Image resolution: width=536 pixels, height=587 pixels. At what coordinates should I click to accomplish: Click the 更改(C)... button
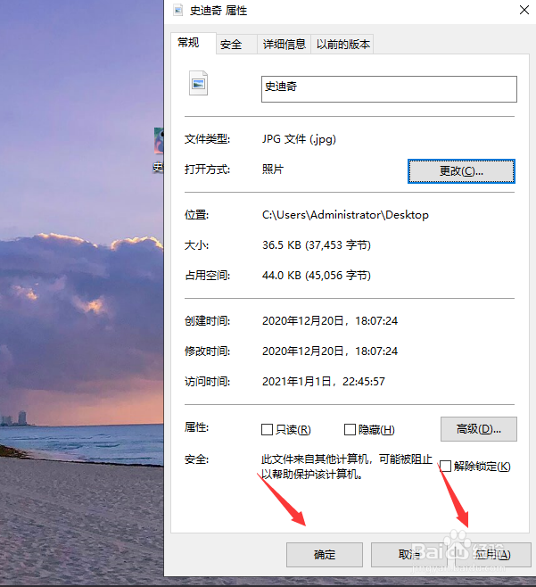click(461, 171)
